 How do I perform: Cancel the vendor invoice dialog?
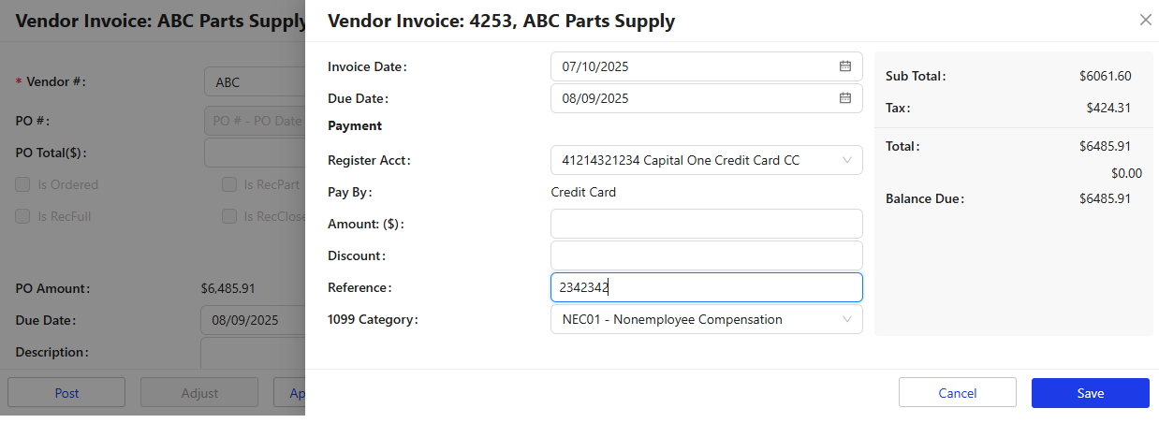tap(957, 393)
